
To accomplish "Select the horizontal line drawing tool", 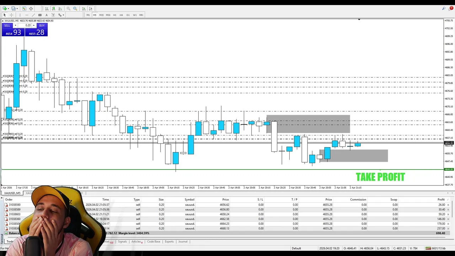I will [27, 15].
